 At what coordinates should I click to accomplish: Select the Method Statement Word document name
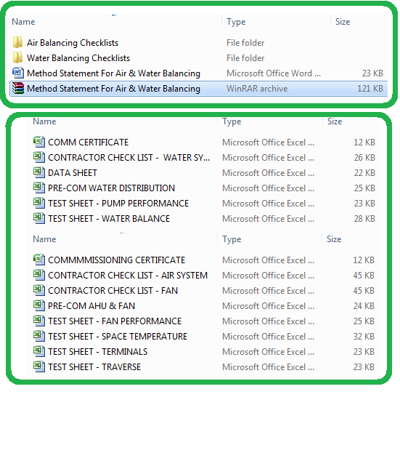(x=114, y=73)
